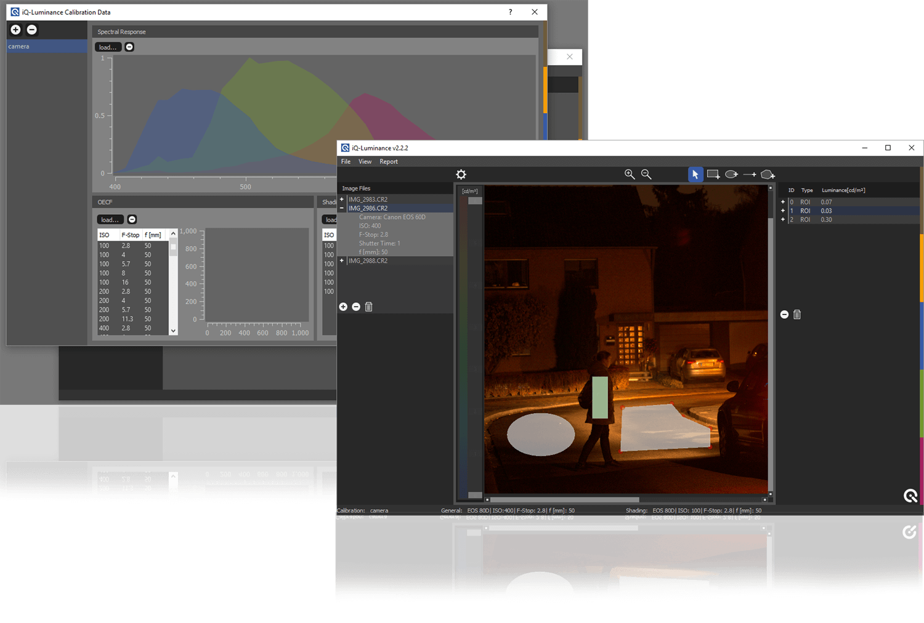Click the zoom out magnifier
924x623 pixels.
[x=646, y=174]
